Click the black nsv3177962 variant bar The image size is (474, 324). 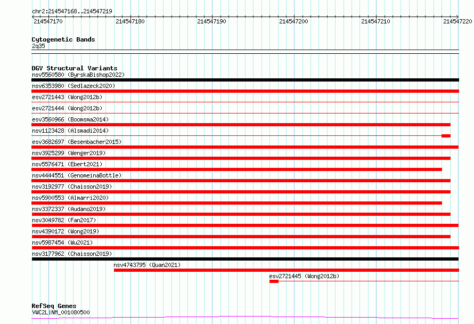pos(245,259)
